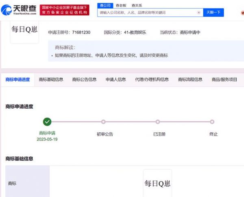Go to the 申请人信息 tab
Screen dimensions: 244x197
pos(115,80)
